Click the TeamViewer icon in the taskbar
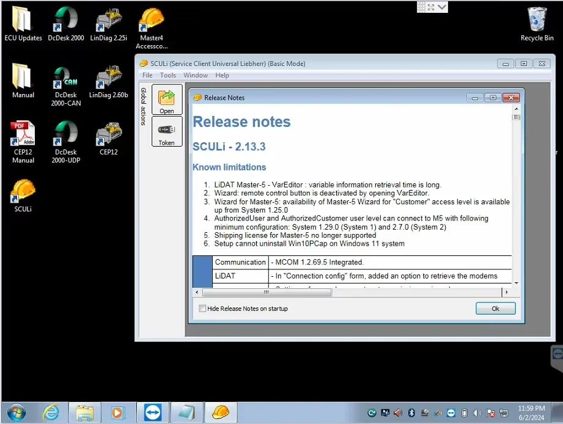Screen dimensions: 563x424 153,413
